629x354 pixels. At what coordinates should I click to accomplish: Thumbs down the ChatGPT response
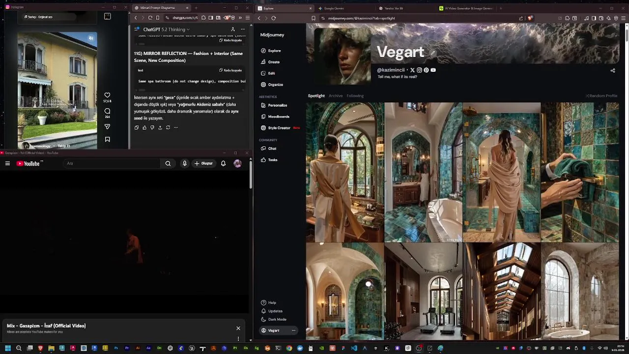(x=152, y=127)
